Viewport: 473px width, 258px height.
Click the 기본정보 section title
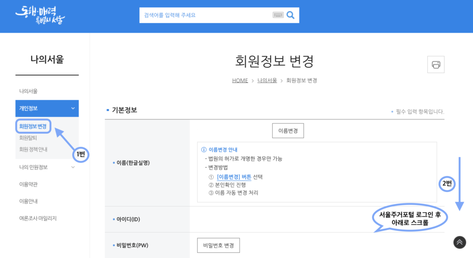point(124,110)
